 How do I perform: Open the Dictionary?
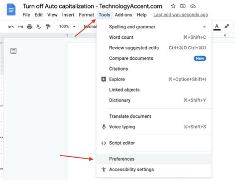tap(154, 100)
